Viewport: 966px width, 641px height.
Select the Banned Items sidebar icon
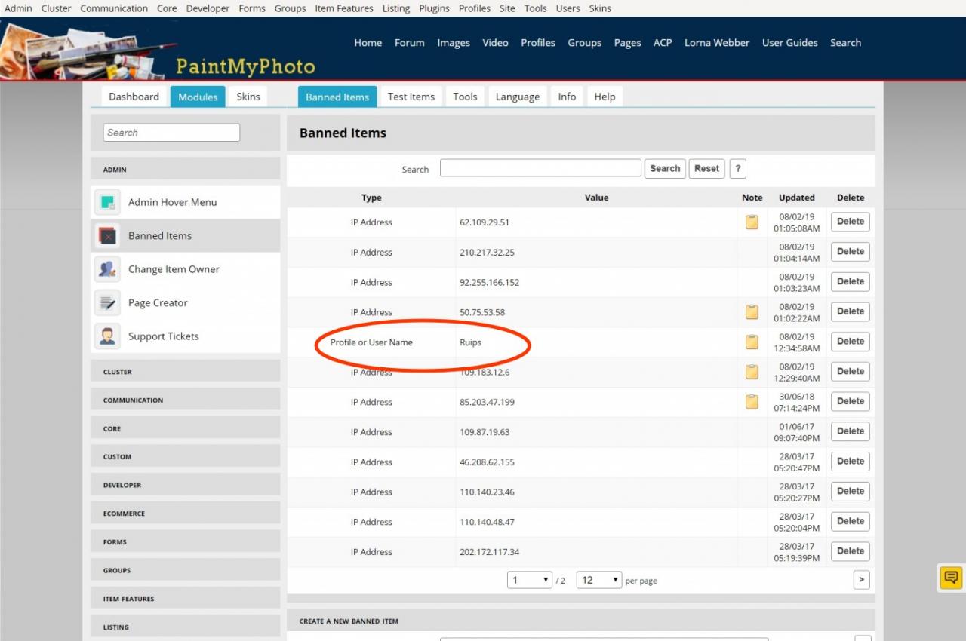click(107, 236)
